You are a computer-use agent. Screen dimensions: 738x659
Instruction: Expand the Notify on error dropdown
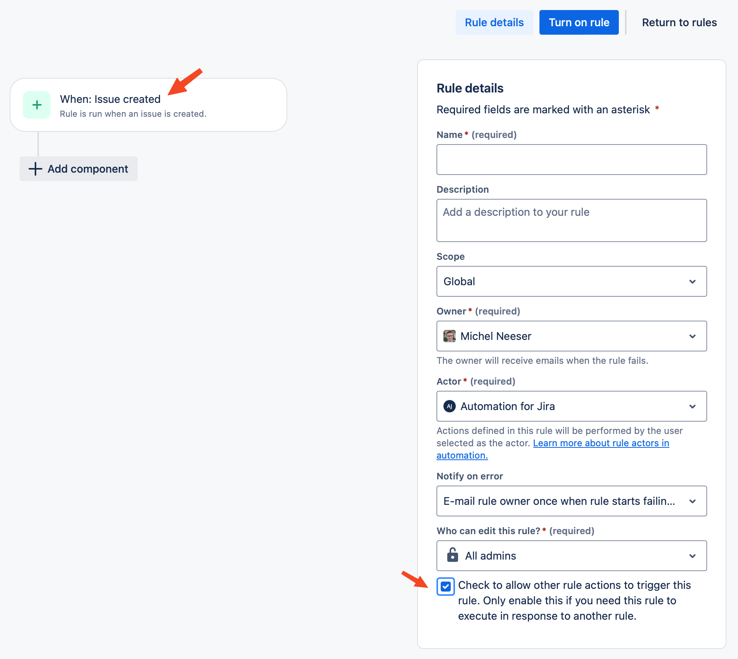pyautogui.click(x=693, y=501)
